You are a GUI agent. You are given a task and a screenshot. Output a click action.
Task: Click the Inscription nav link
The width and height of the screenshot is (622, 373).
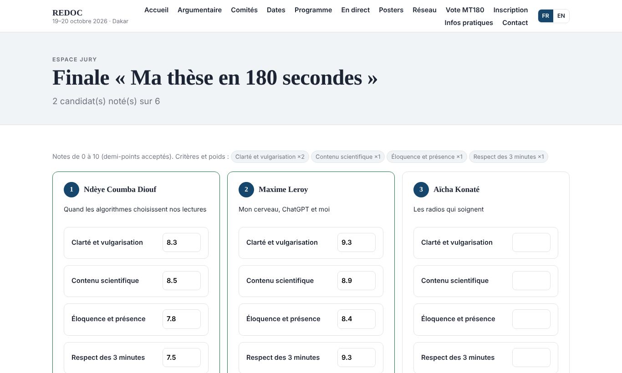point(510,10)
